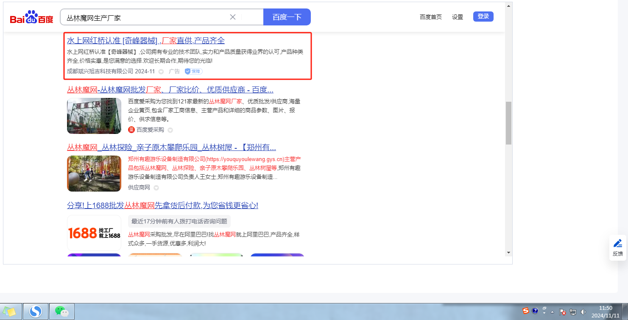This screenshot has height=320, width=628.
Task: Click the scrollbar down arrow
Action: click(x=508, y=253)
